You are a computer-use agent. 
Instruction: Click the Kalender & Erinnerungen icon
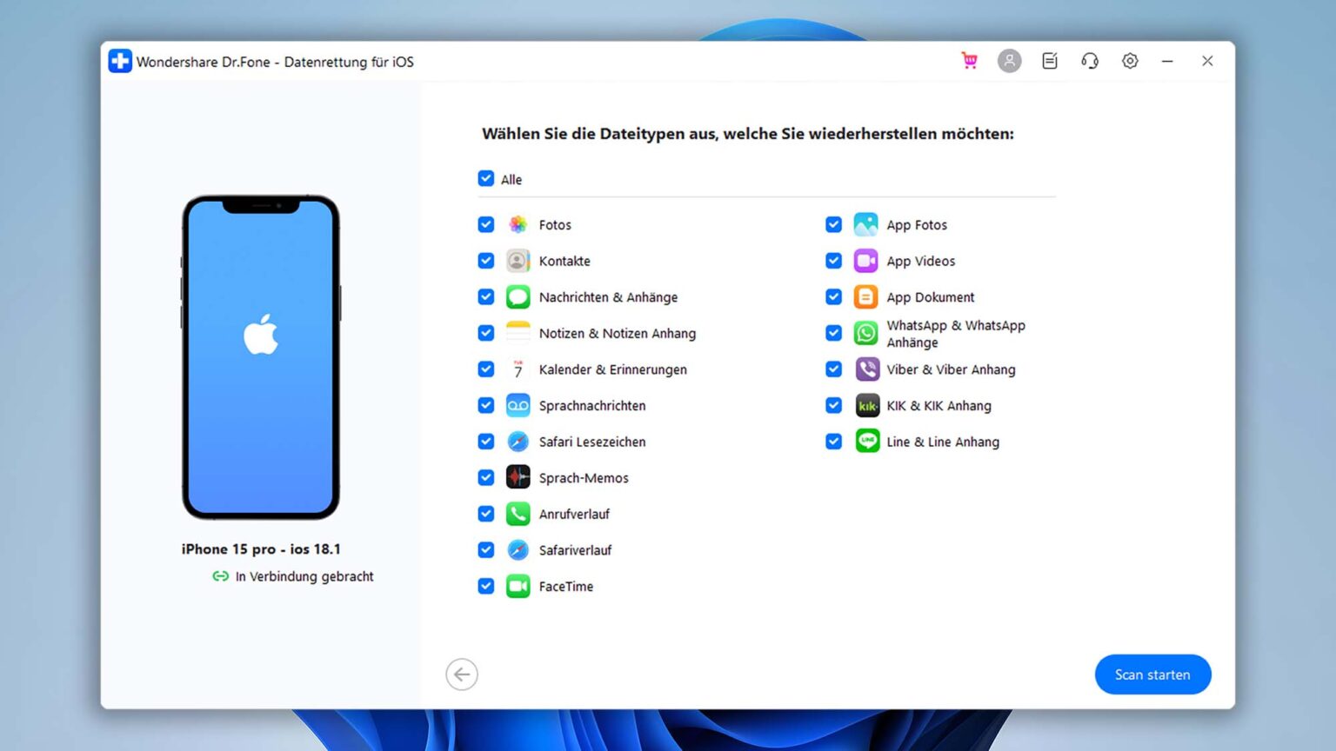pyautogui.click(x=518, y=369)
